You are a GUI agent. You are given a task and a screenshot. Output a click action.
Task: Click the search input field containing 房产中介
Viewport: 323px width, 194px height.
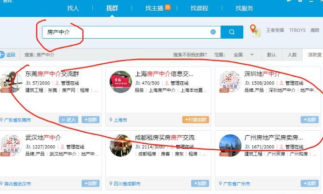126,32
